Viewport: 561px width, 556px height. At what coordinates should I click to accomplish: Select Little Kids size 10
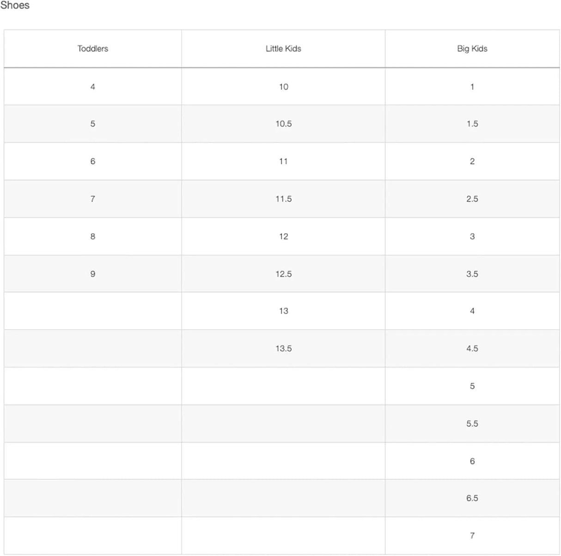283,87
